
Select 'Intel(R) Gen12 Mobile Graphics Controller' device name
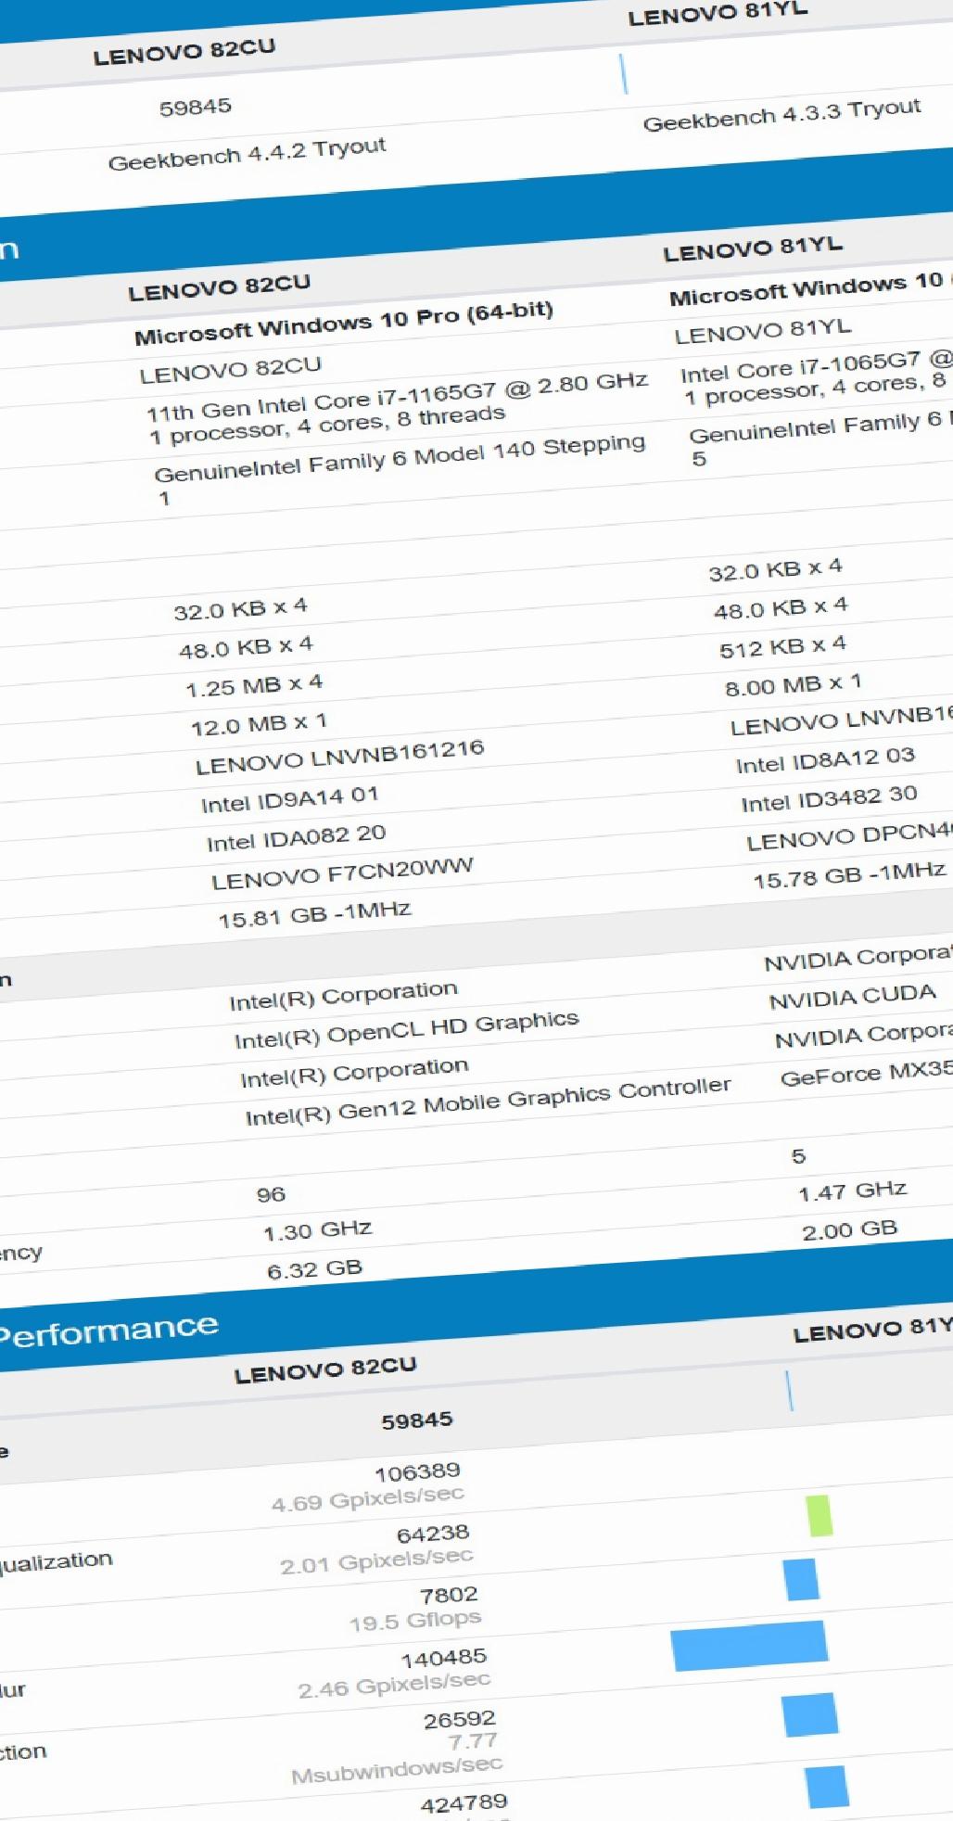(x=488, y=1101)
